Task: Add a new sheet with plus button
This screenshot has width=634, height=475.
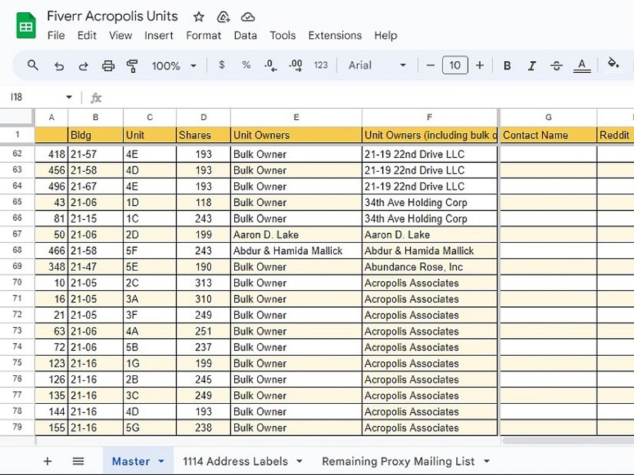Action: 48,461
